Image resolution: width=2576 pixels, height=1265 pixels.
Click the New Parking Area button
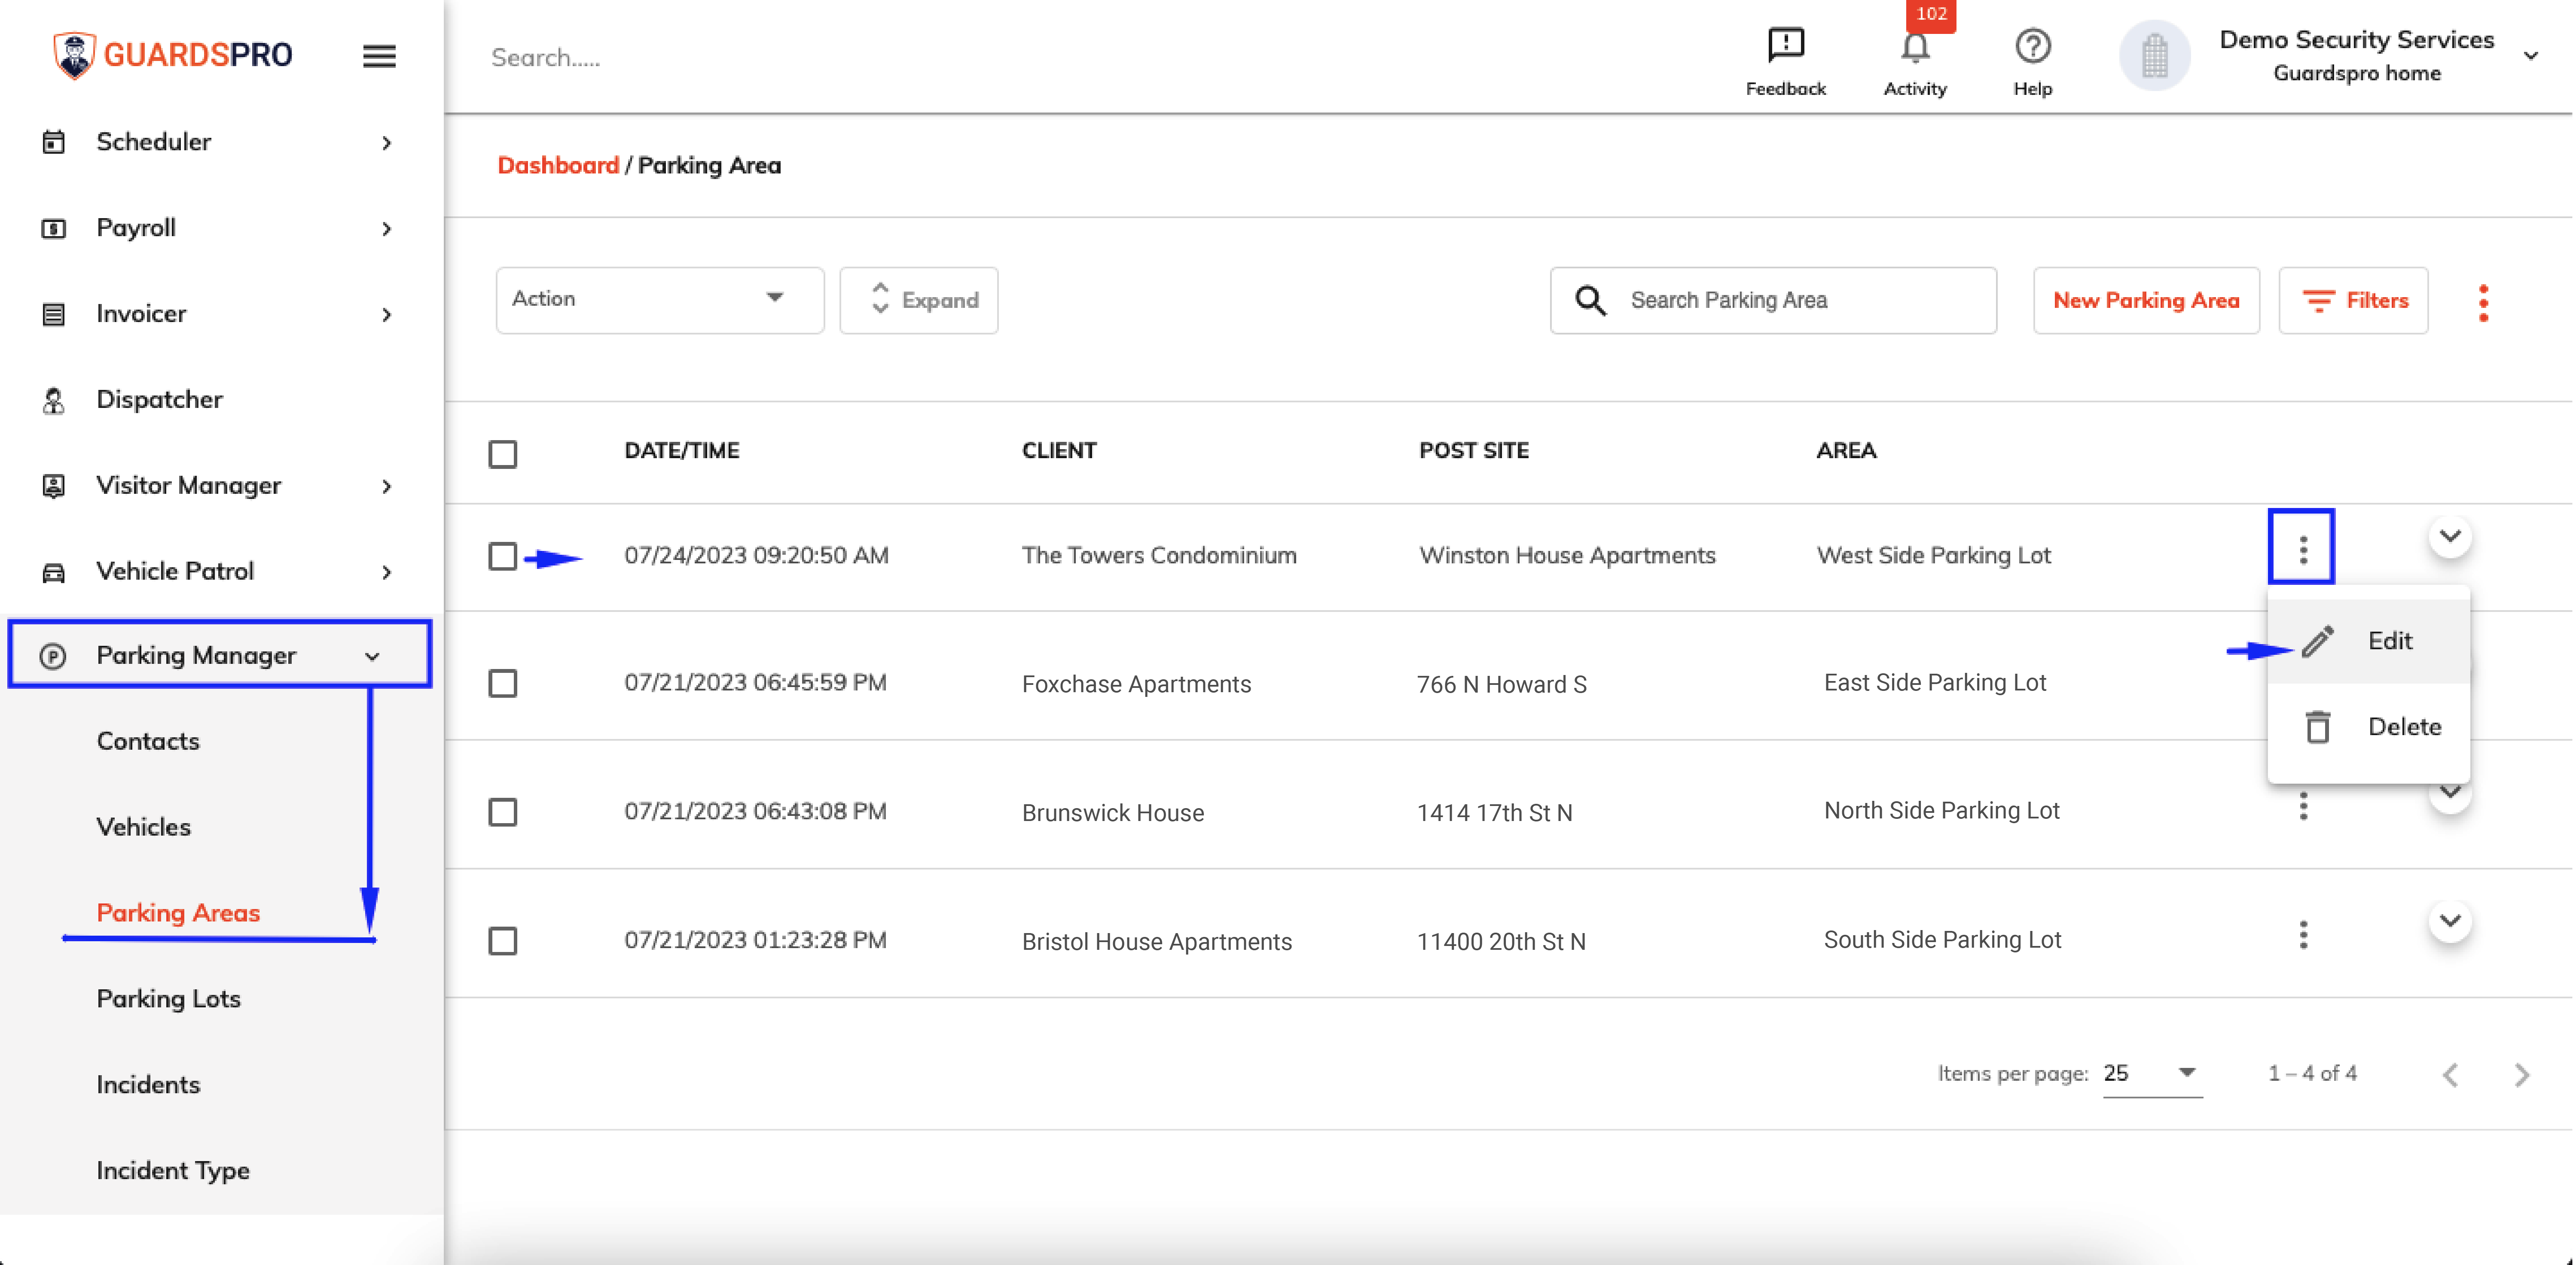(2145, 300)
